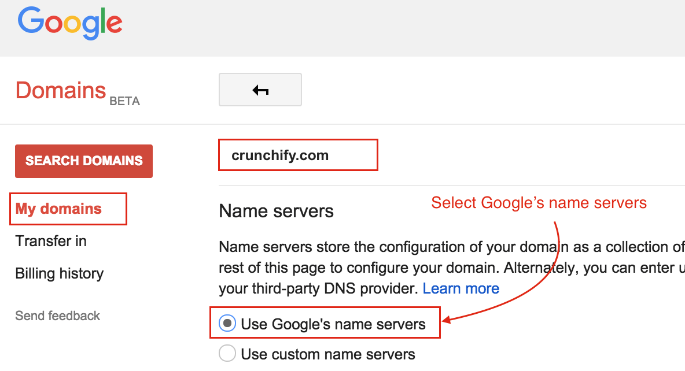Click the crunchify.com domain name
The image size is (685, 371).
[280, 155]
